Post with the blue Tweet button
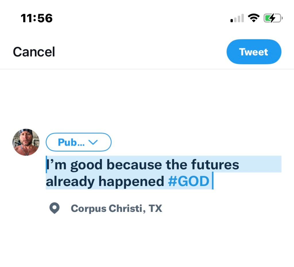Viewport: 294px width, 267px height. [x=254, y=52]
